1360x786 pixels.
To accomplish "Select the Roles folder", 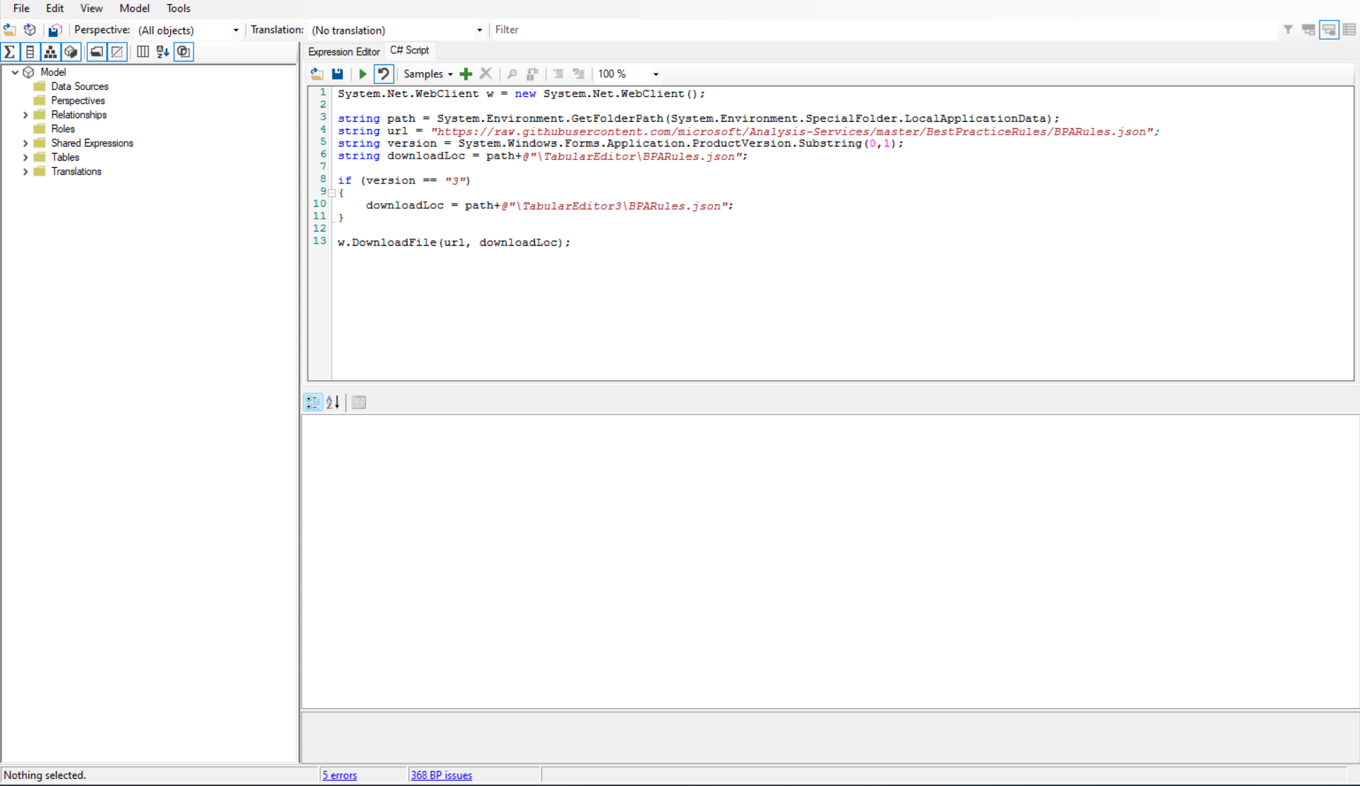I will pos(62,129).
